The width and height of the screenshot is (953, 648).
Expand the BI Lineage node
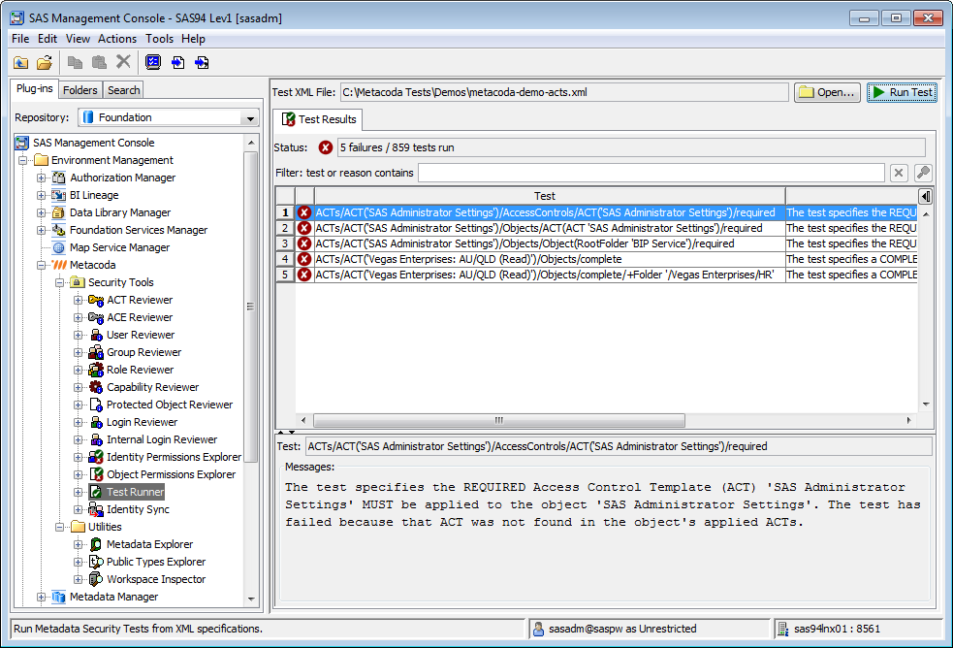42,196
